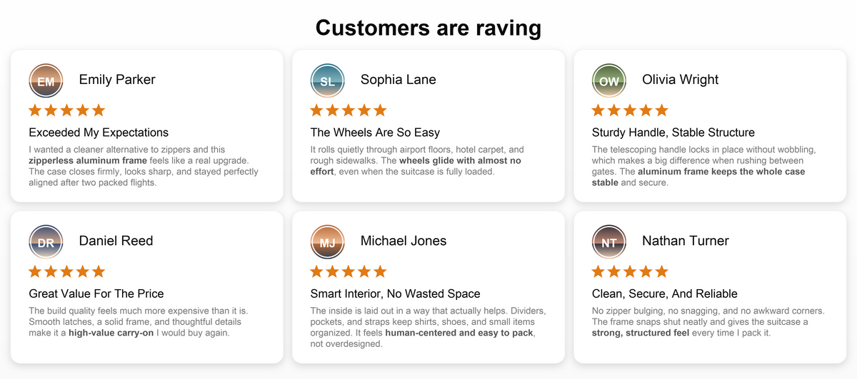Select the 'Exceeded My Expectations' review title
The height and width of the screenshot is (379, 857).
coord(99,133)
